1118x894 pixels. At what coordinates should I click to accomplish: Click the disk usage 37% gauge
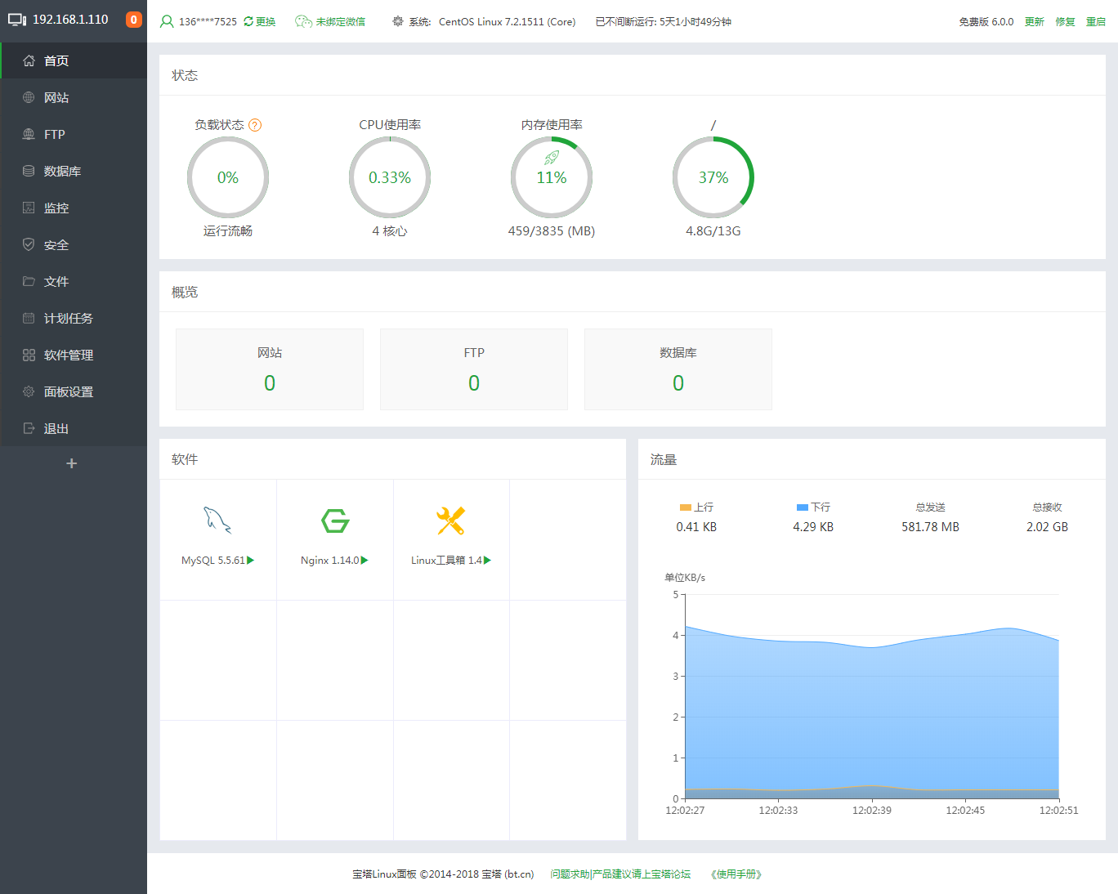tap(713, 177)
